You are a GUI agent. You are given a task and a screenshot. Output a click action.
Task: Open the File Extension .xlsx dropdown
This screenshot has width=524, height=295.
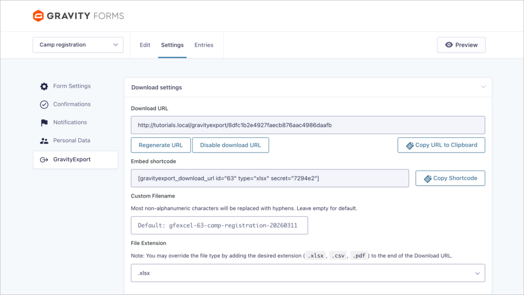308,273
